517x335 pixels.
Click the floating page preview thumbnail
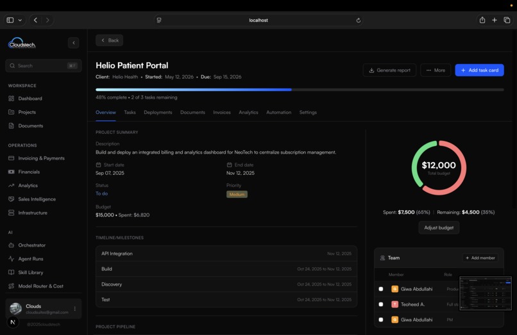[486, 293]
